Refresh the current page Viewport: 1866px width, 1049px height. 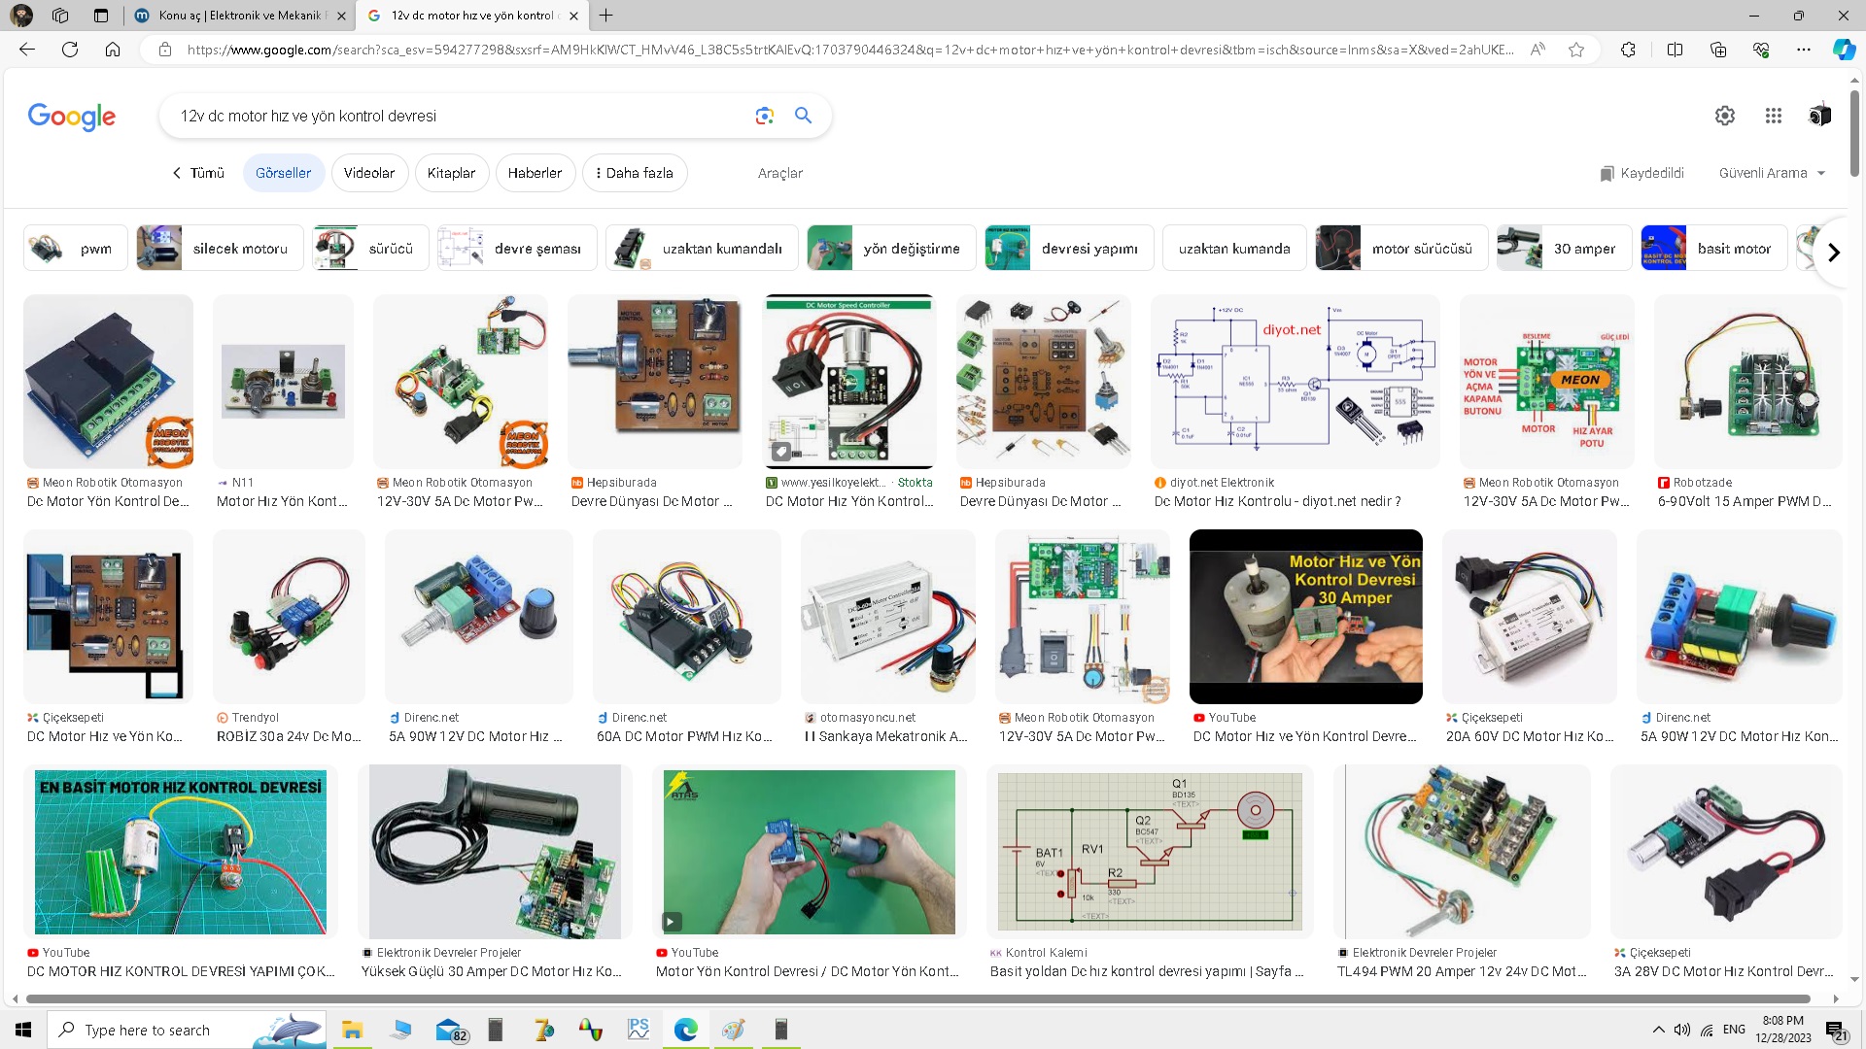click(70, 50)
